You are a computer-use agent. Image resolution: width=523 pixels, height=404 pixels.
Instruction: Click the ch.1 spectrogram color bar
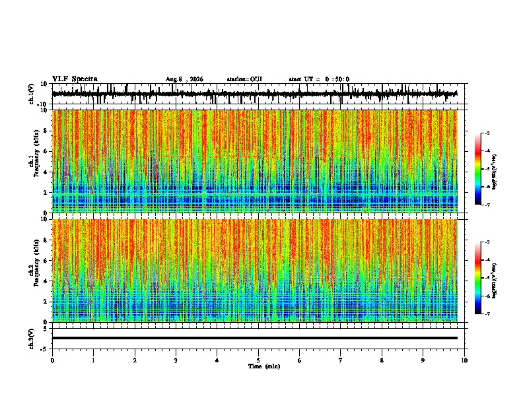[x=478, y=169]
